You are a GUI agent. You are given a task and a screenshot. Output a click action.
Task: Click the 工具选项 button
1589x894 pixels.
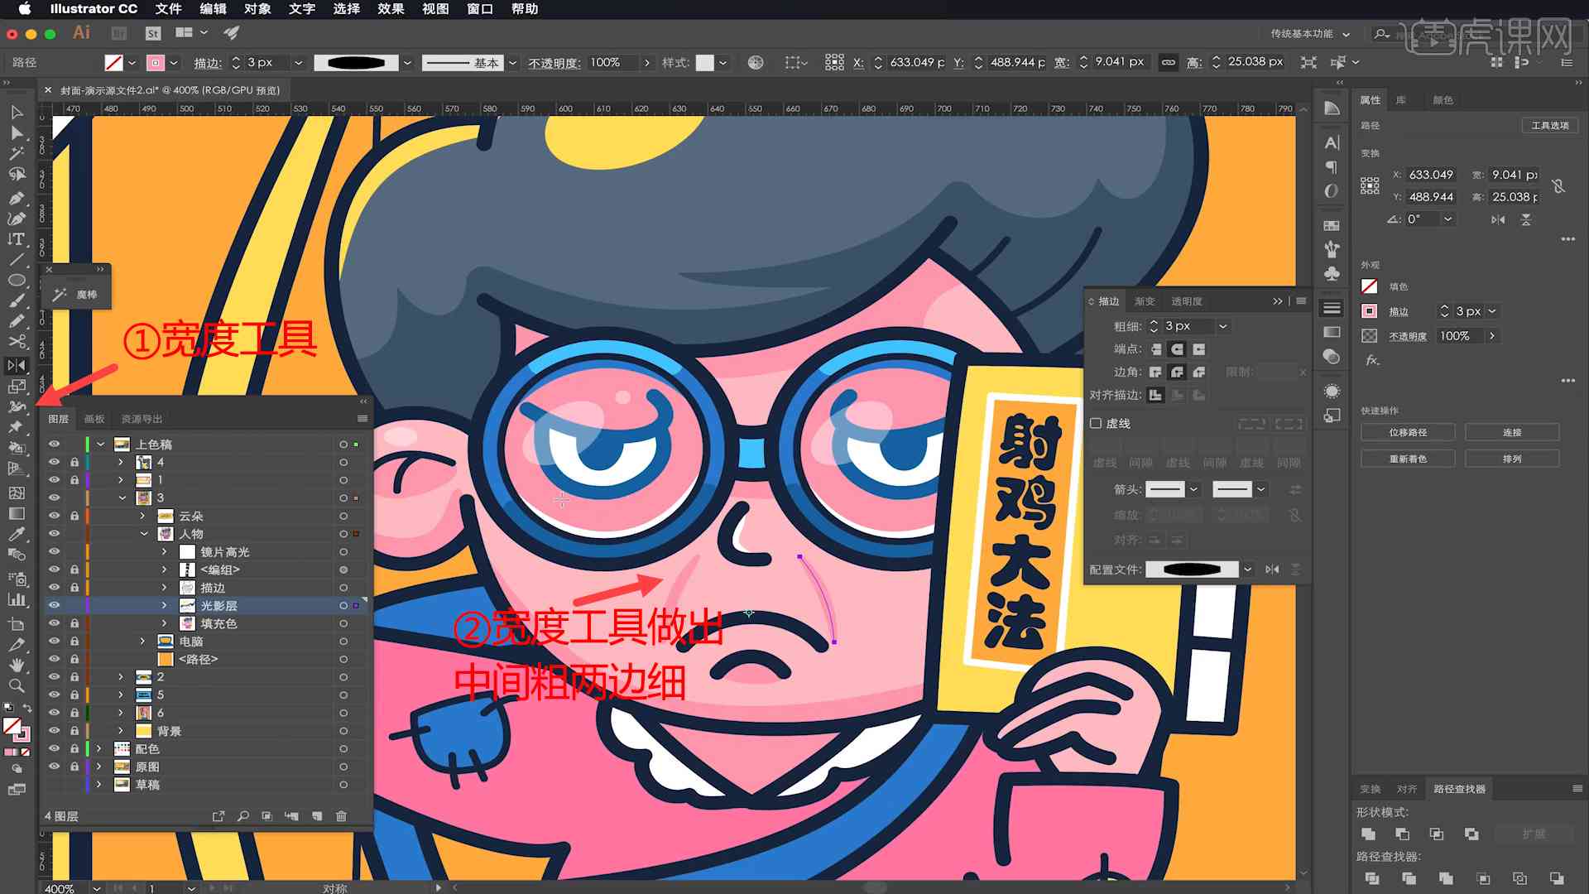1549,125
